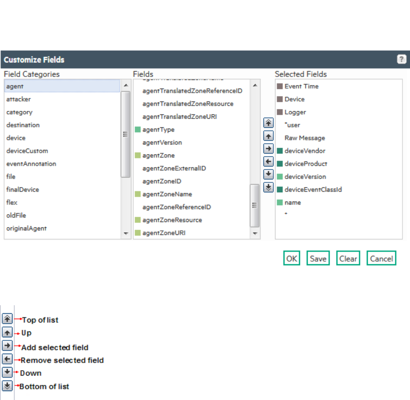Open the eventAnnotation category
This screenshot has width=410, height=400.
(62, 164)
